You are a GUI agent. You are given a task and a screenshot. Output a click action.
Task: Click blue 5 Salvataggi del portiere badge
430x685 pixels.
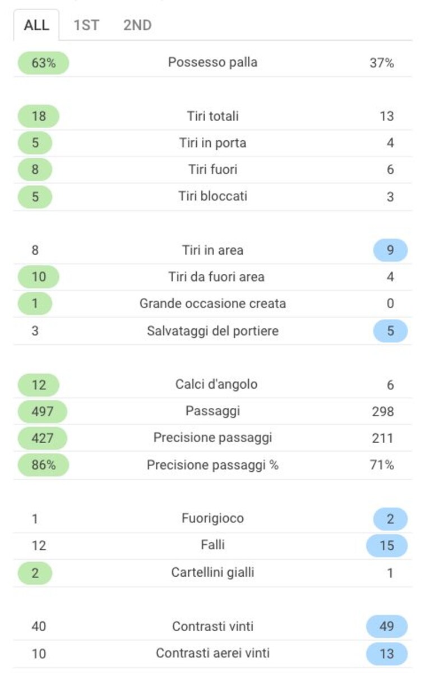tap(390, 331)
